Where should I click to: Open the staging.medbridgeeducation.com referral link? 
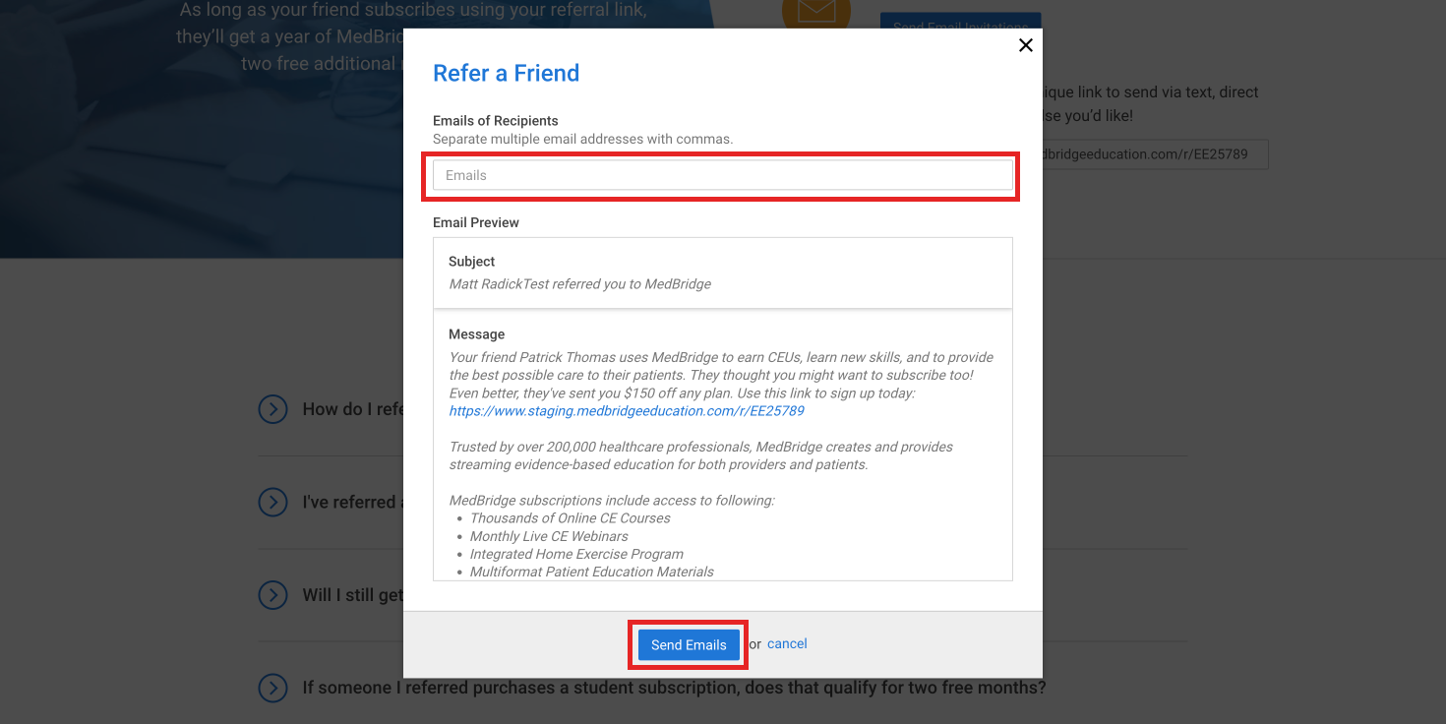627,410
